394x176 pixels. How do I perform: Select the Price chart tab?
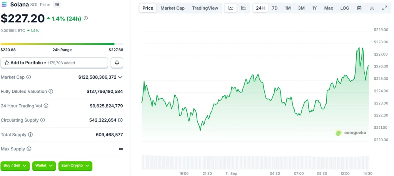click(x=148, y=8)
